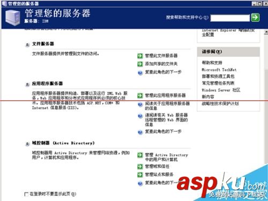Click help icon beside 阅读关于应用程序服务器的信息

[140, 104]
